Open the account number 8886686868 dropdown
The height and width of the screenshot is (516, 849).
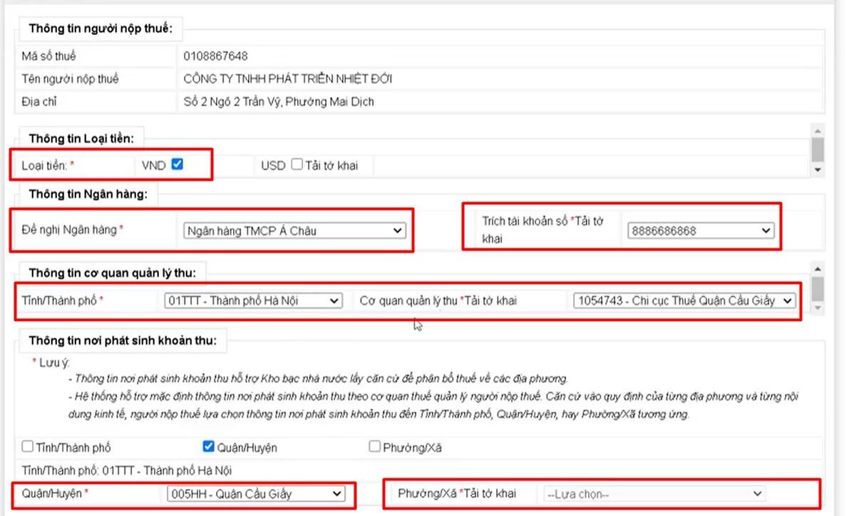click(x=701, y=231)
